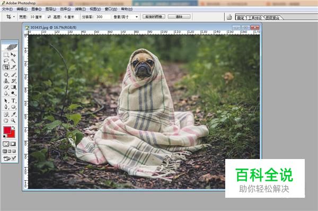Select the History Brush tool
This screenshot has height=211, width=318.
click(13, 81)
